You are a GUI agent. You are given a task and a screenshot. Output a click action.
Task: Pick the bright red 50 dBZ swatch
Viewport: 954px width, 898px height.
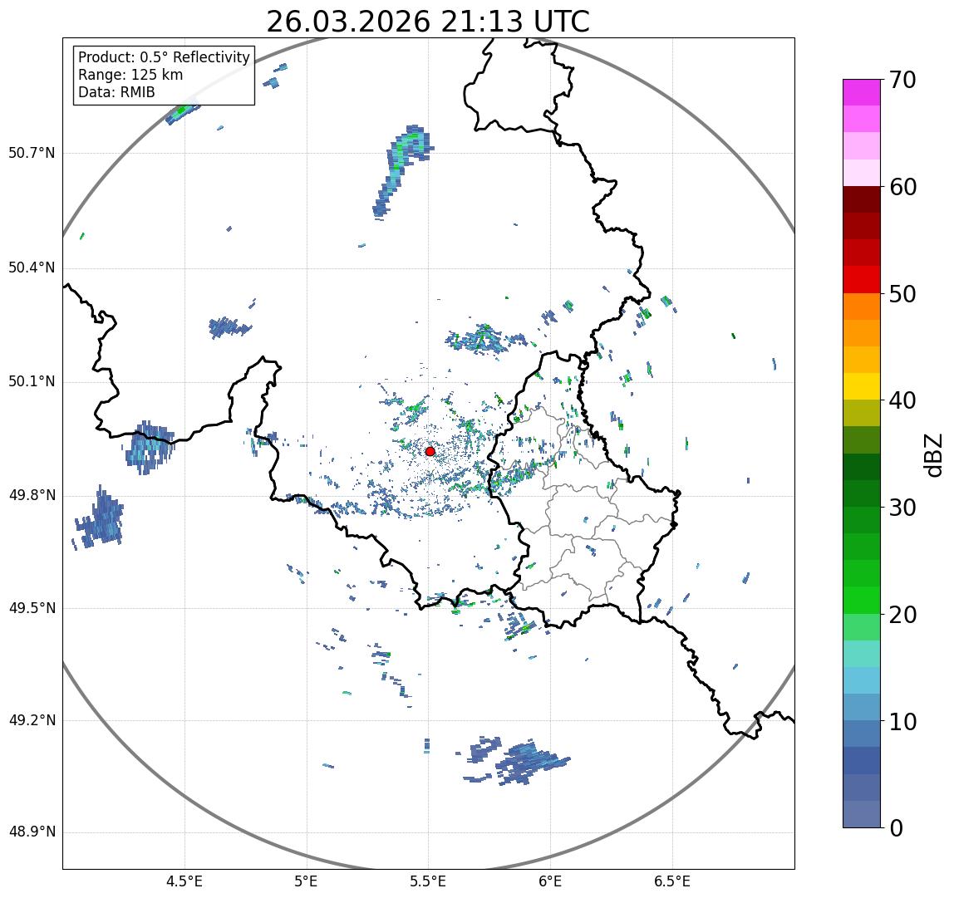(x=862, y=280)
